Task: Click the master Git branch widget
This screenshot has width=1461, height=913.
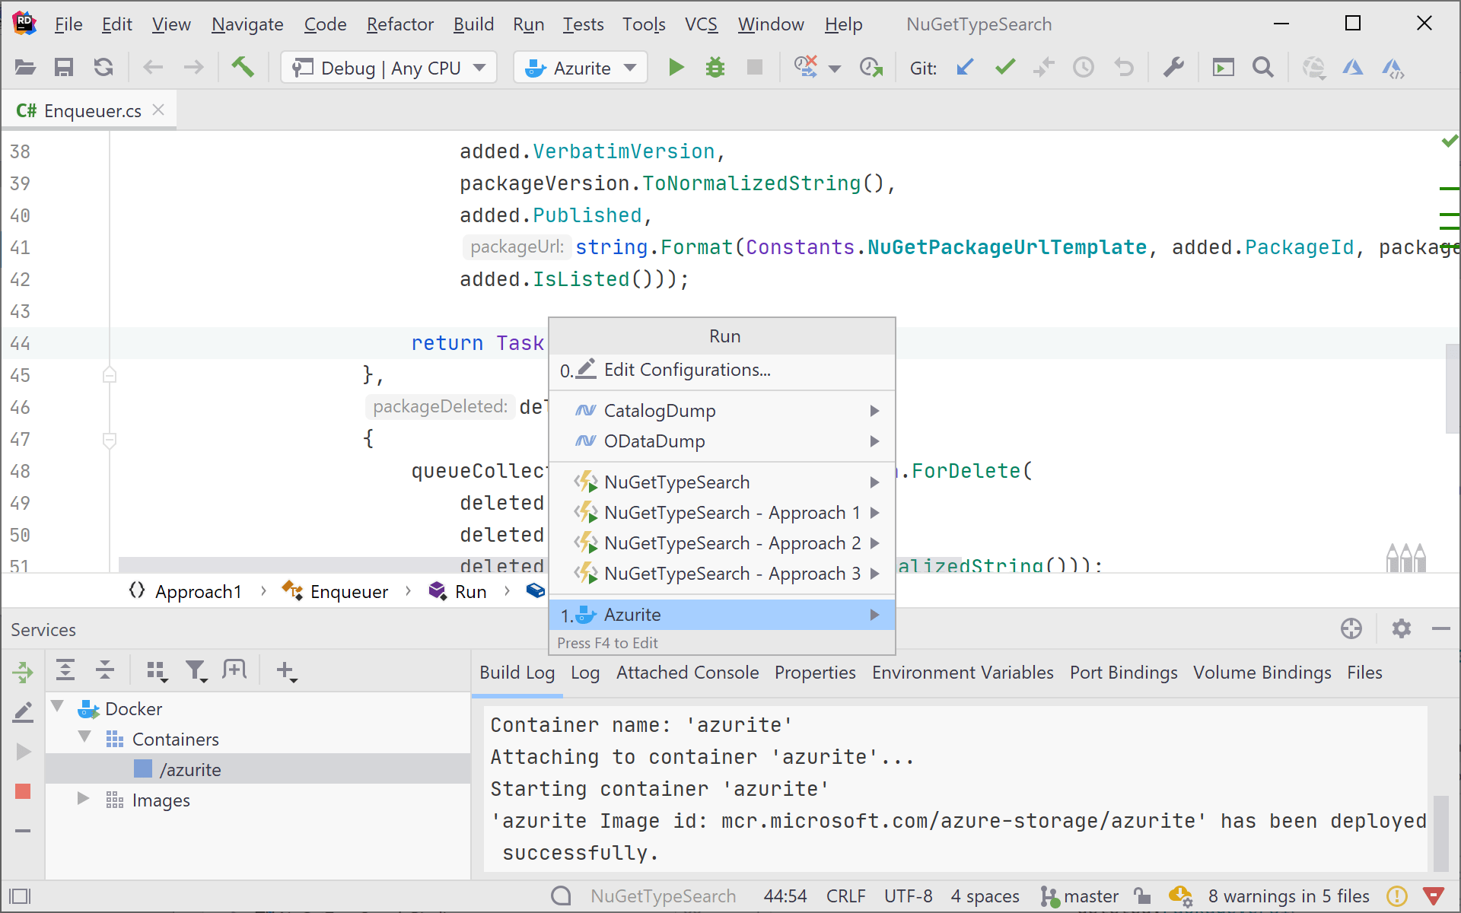Action: pyautogui.click(x=1080, y=896)
